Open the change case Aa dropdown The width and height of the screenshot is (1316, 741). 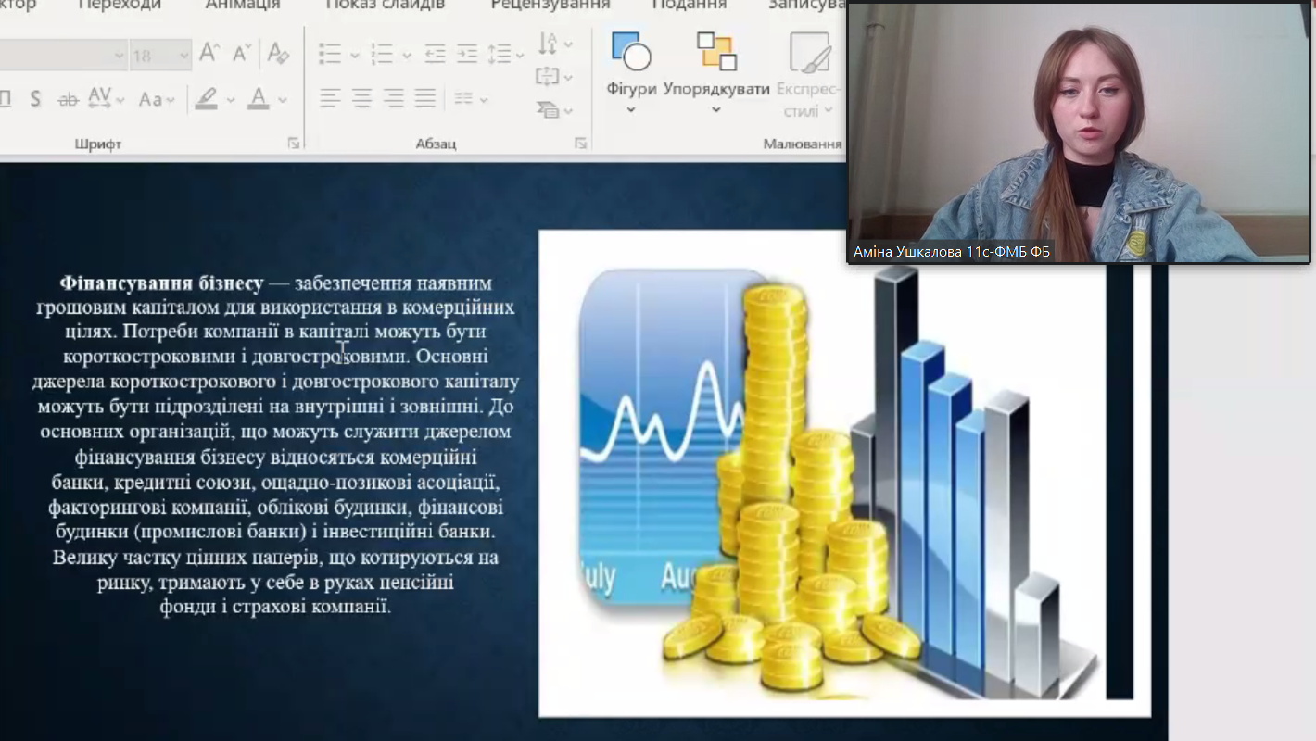[x=157, y=99]
